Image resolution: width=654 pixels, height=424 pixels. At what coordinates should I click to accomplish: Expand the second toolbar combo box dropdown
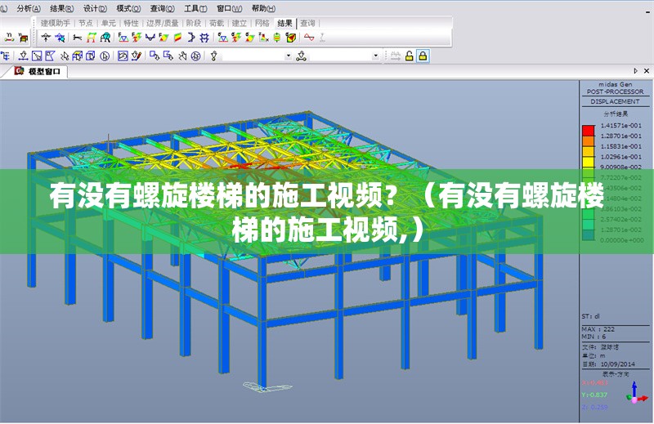376,56
